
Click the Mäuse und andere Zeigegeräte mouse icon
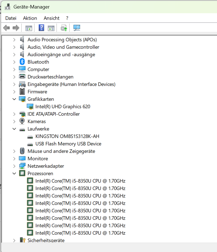22,151
